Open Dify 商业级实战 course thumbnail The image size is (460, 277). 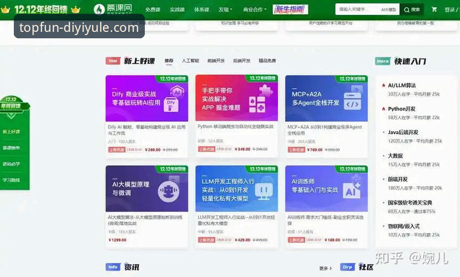pos(147,98)
